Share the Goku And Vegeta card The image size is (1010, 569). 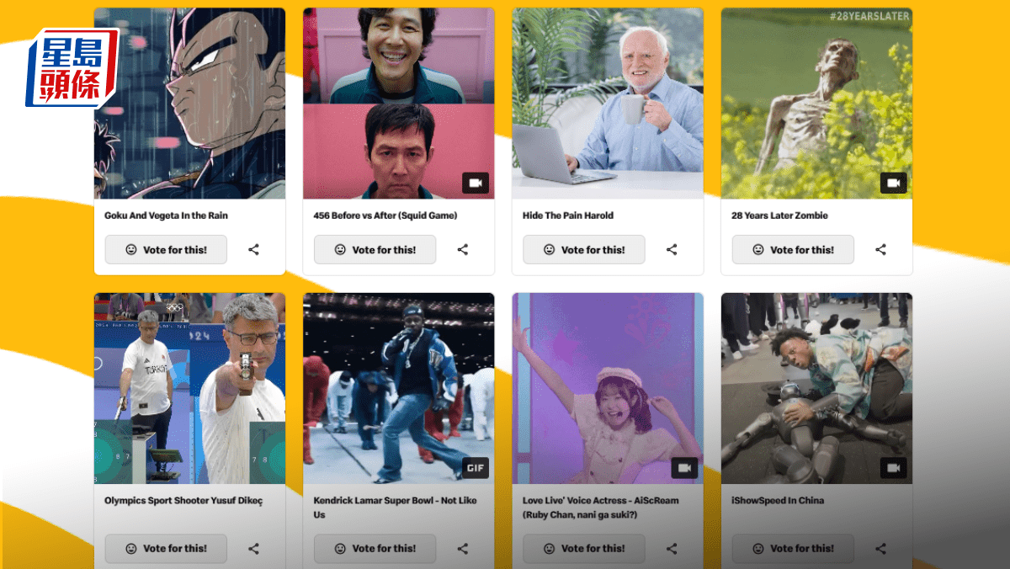(x=253, y=250)
